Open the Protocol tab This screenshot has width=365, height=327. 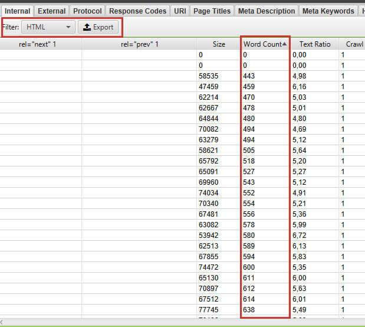(87, 11)
